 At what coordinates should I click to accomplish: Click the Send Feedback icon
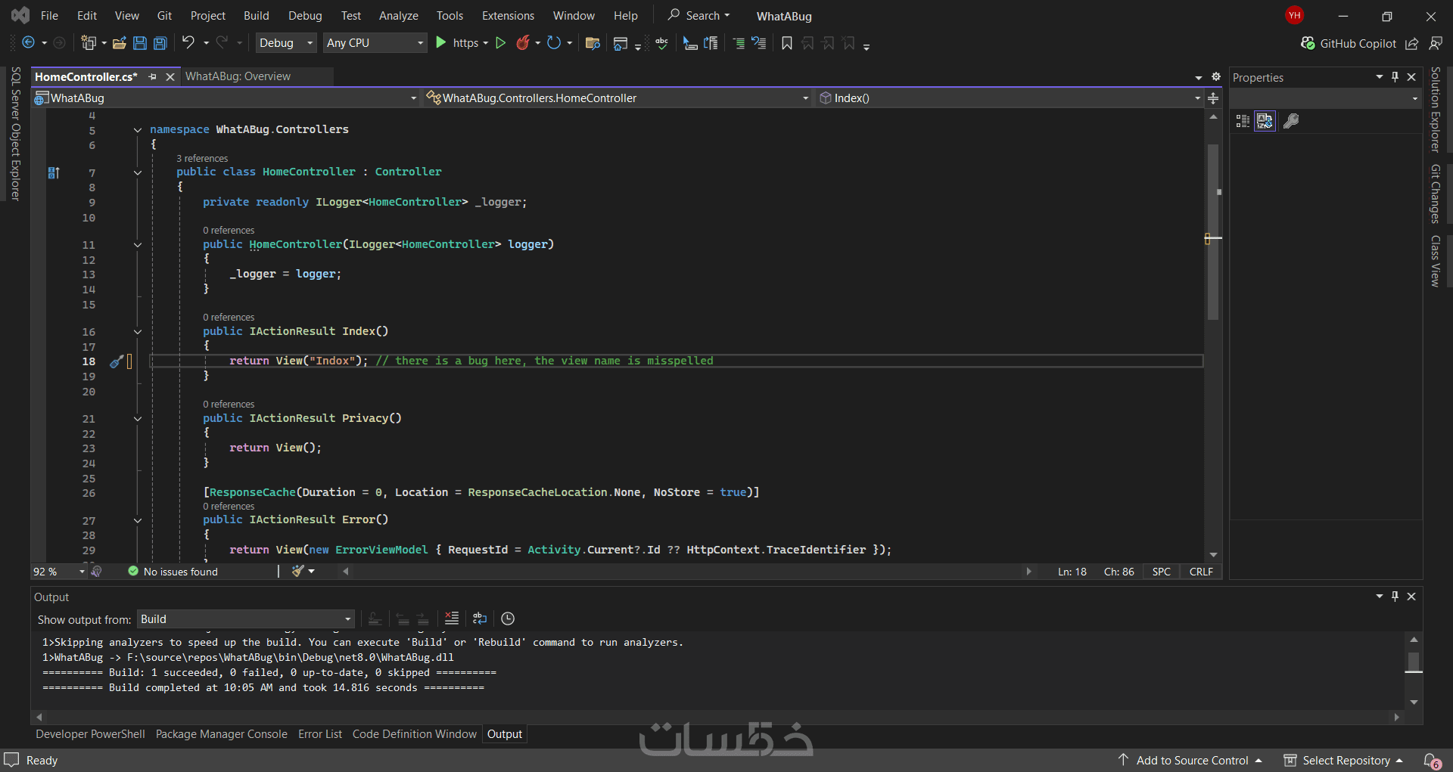pos(1436,43)
